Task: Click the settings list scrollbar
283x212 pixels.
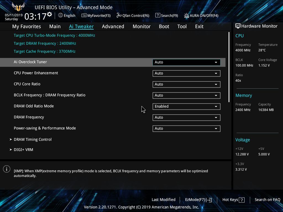Action: (229, 67)
